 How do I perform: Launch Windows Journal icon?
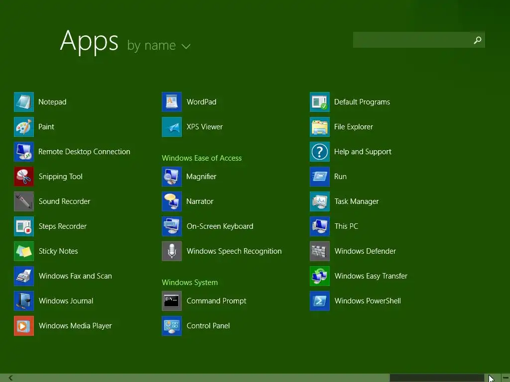click(x=24, y=301)
